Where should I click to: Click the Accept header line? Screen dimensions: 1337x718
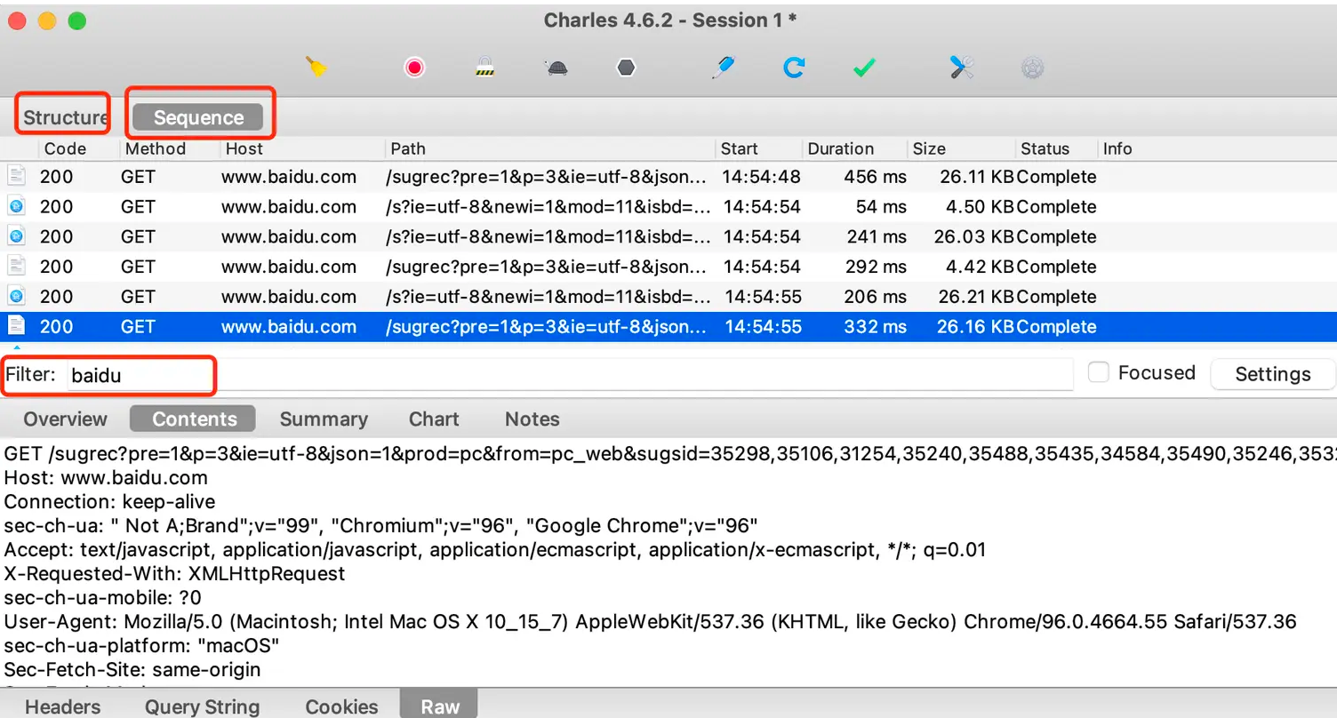click(x=495, y=549)
